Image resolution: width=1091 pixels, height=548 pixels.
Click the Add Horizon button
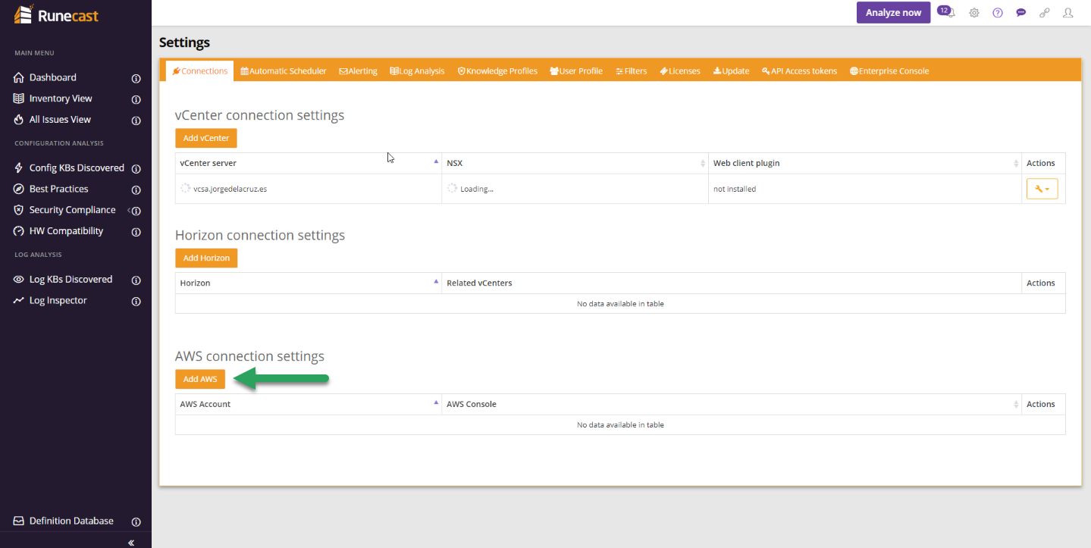click(x=206, y=258)
